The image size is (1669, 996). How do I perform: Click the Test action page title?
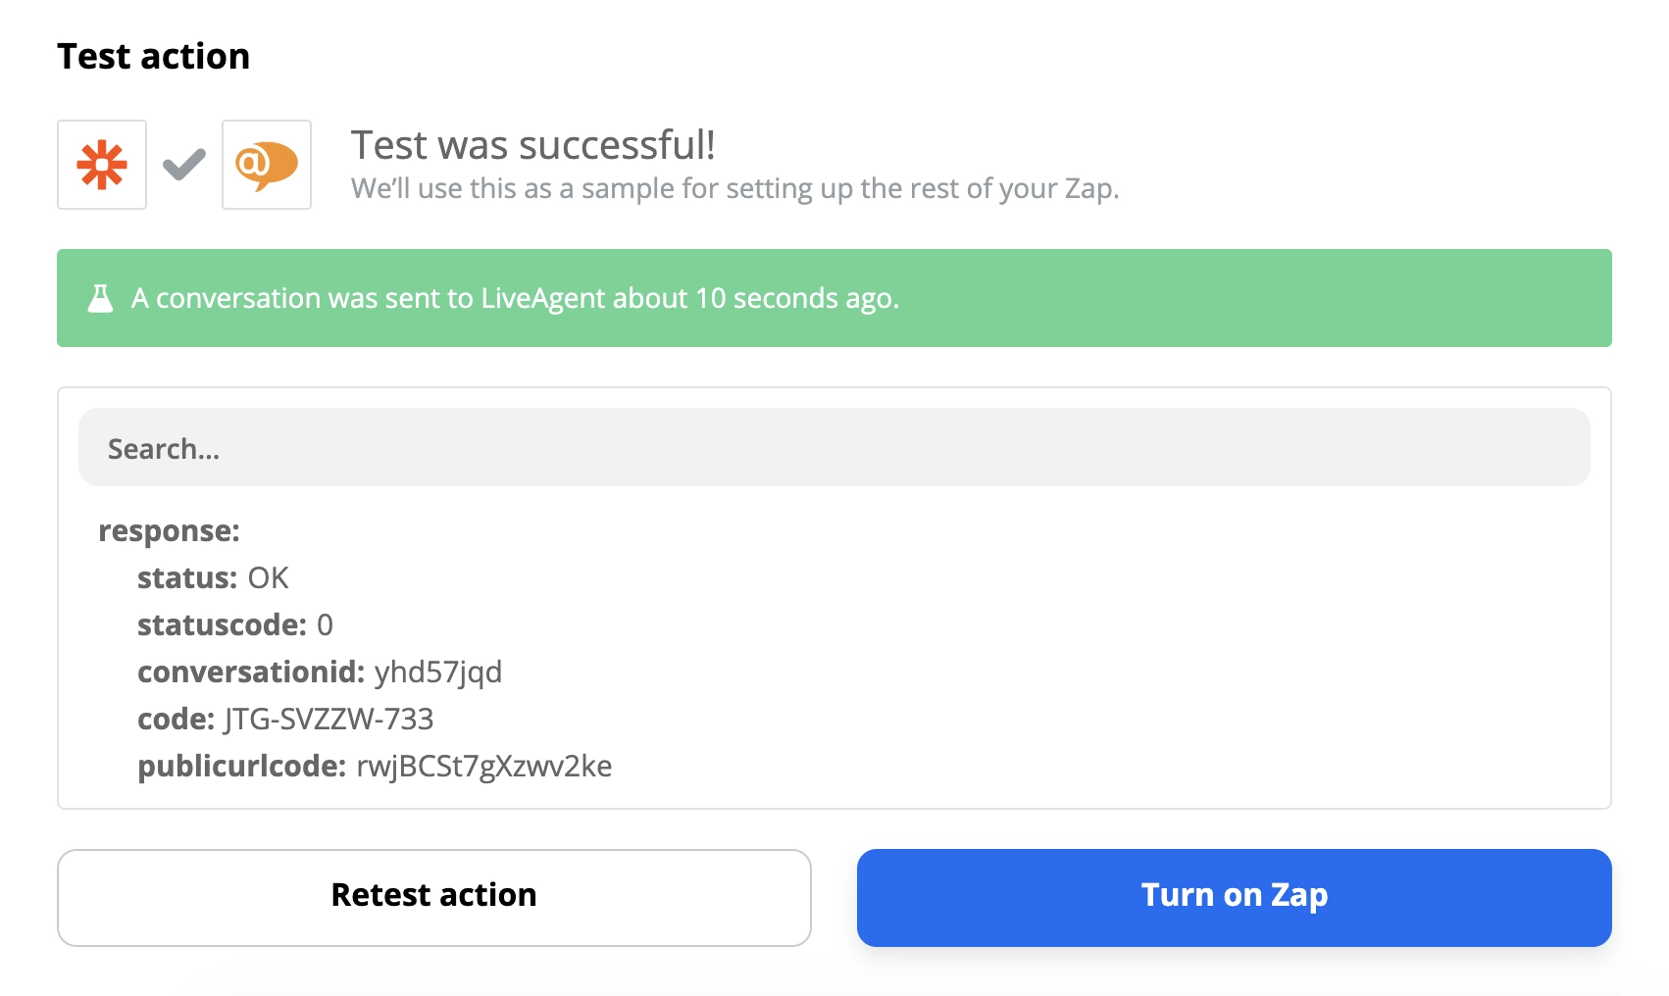coord(154,56)
